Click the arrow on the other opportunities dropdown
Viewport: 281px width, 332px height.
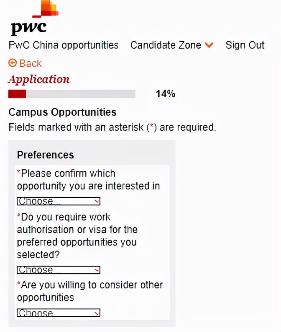point(97,313)
